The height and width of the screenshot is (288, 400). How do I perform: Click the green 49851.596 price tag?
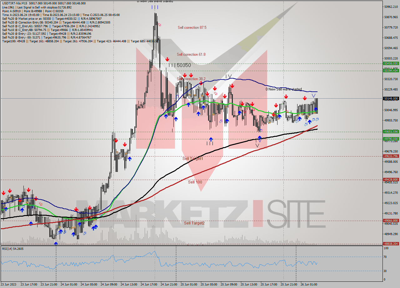tap(391, 131)
